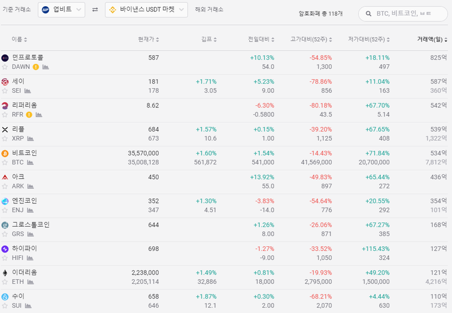Favorite DAWN with its star
The image size is (452, 313).
pyautogui.click(x=5, y=67)
